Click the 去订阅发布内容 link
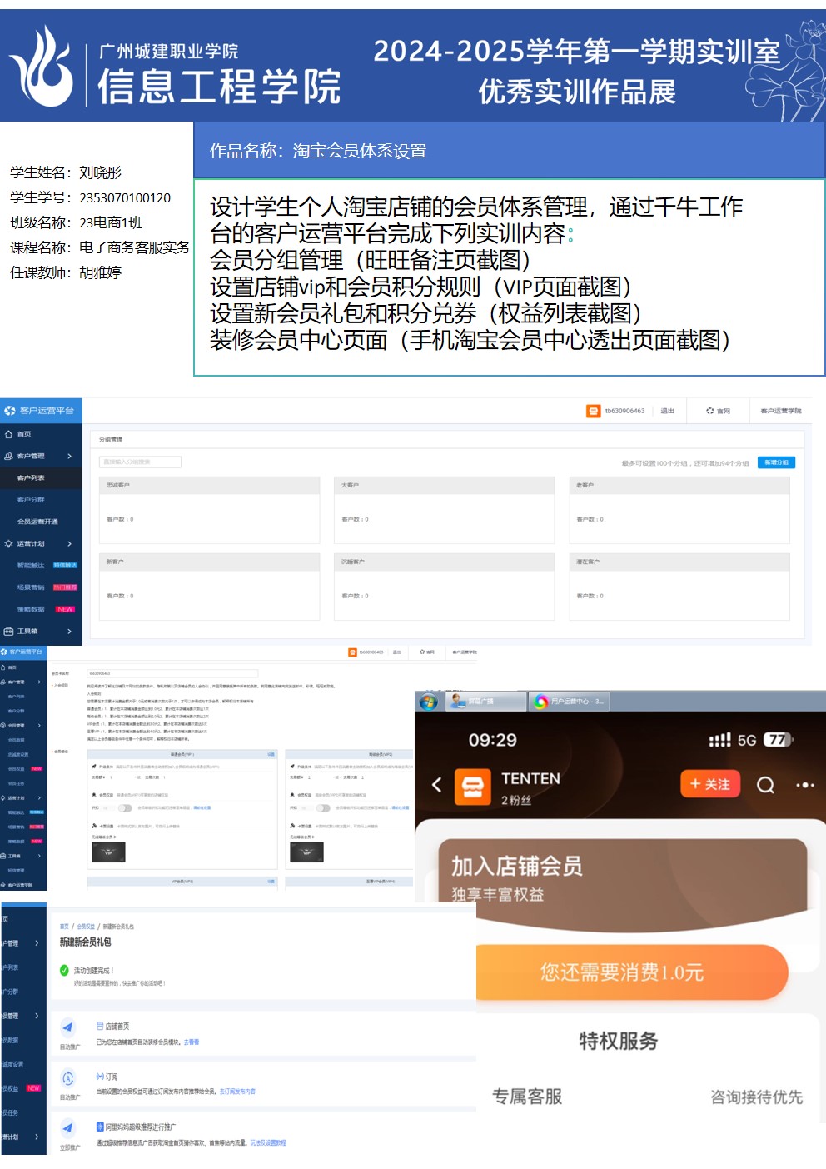826x1169 pixels. [237, 1092]
